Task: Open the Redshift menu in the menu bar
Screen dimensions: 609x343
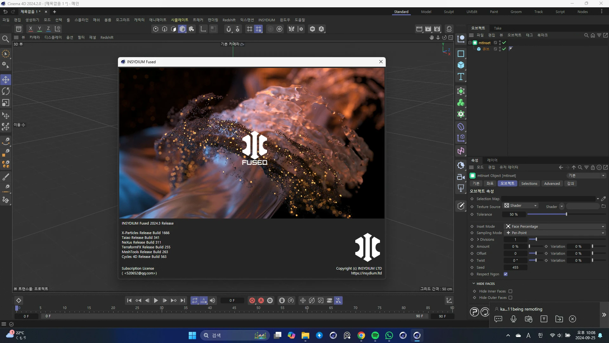Action: tap(229, 20)
